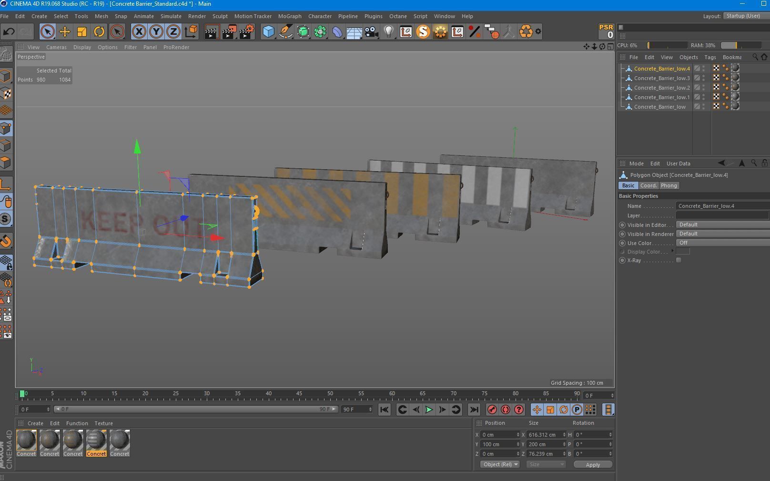Switch to the Coord. tab

coord(648,185)
